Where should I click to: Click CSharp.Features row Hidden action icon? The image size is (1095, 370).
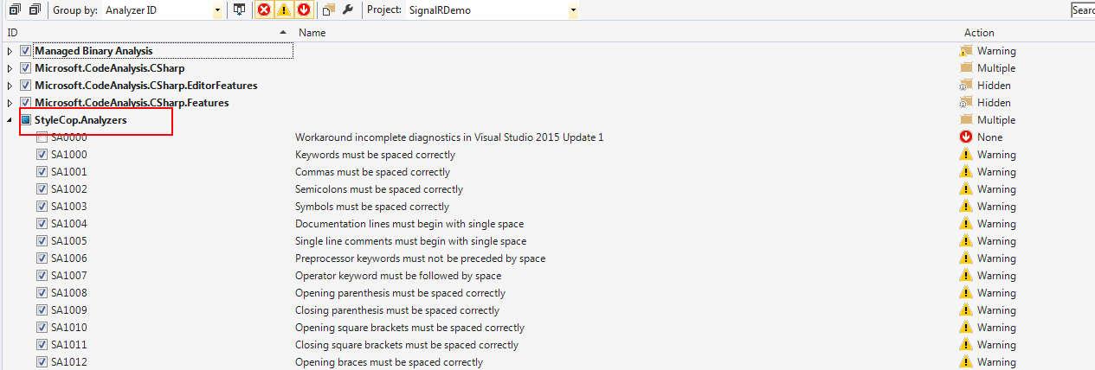pyautogui.click(x=966, y=103)
